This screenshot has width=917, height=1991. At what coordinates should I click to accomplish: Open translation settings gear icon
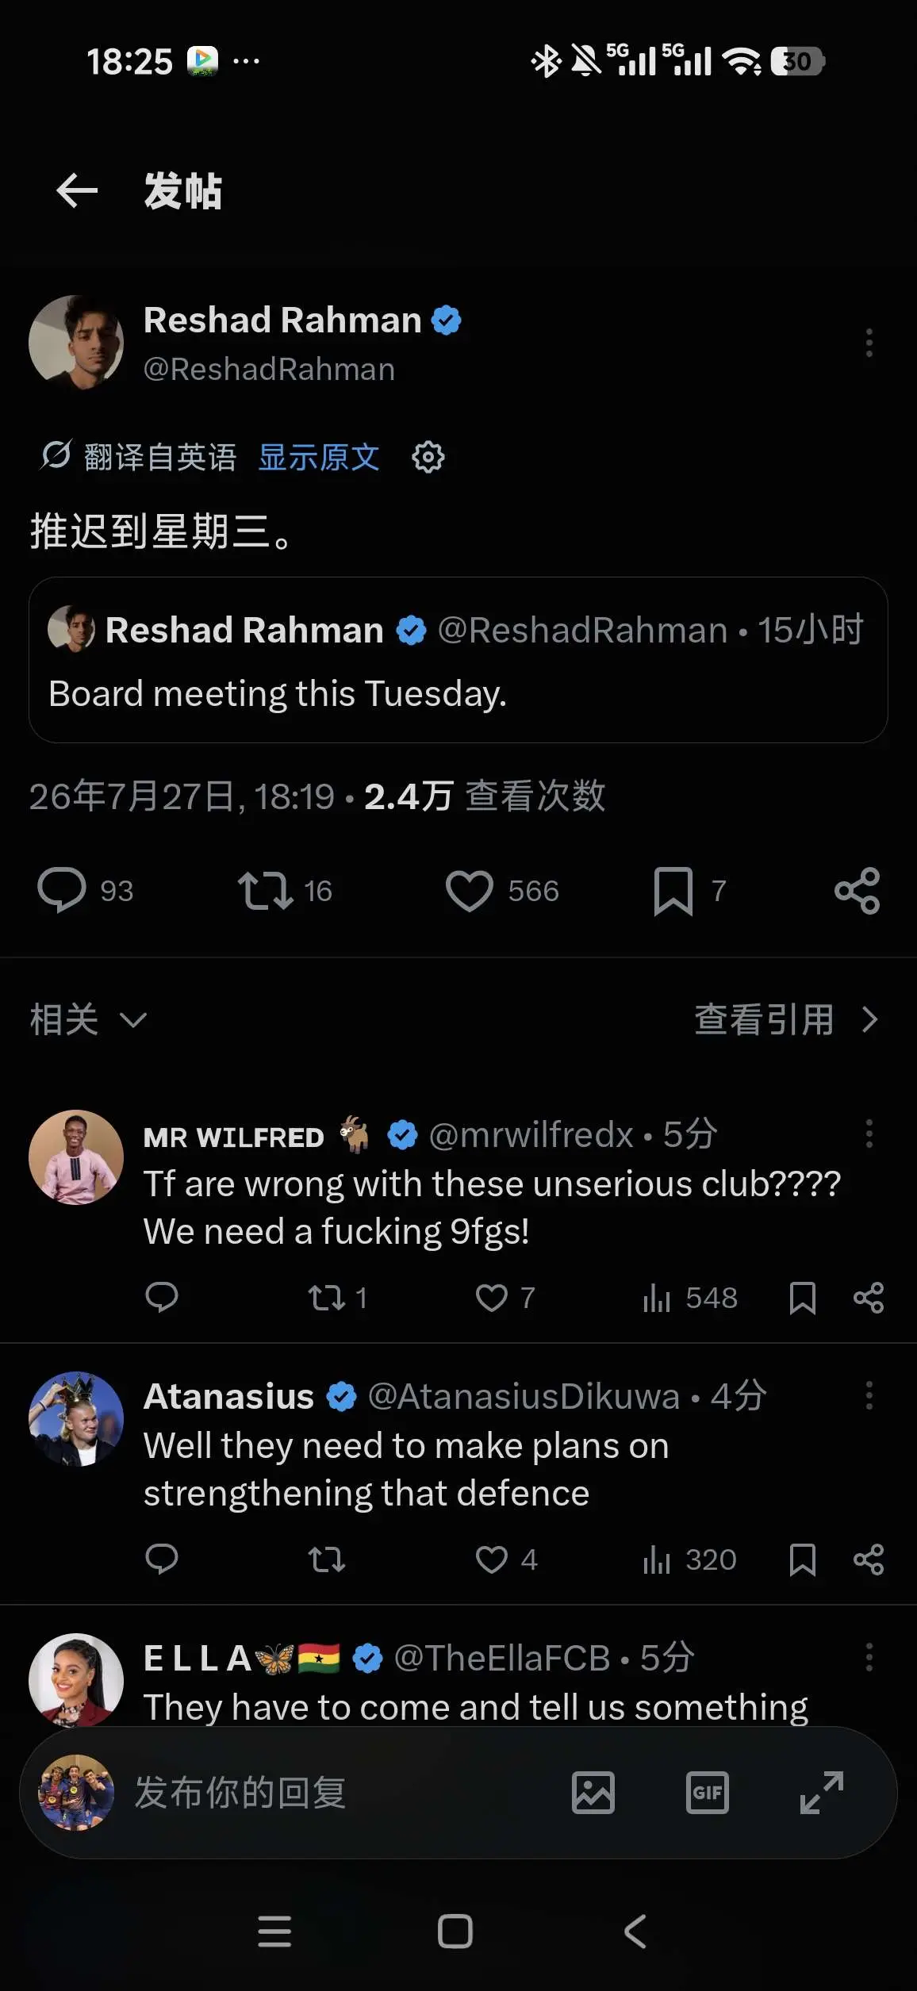[x=428, y=458]
